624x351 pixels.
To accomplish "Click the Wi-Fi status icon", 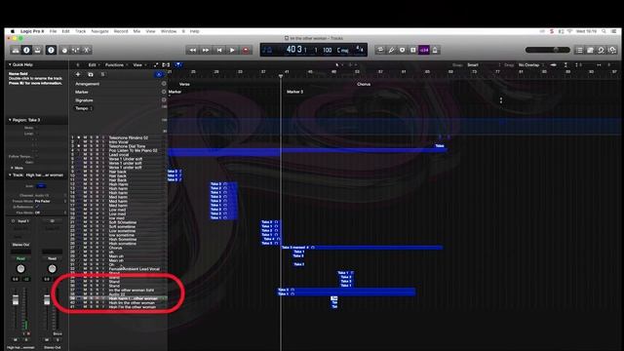I will [569, 31].
